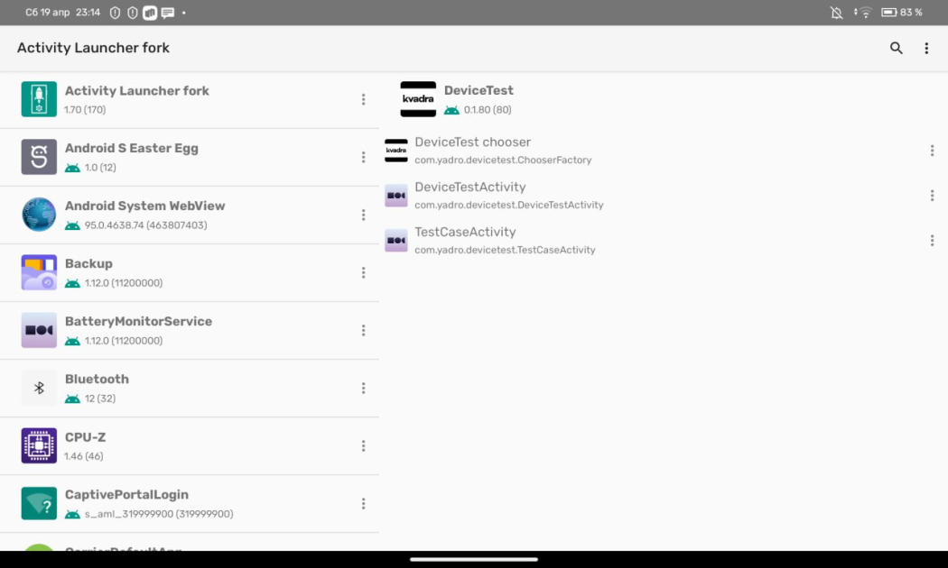
Task: Open more options for Activity Launcher fork
Action: (x=363, y=99)
